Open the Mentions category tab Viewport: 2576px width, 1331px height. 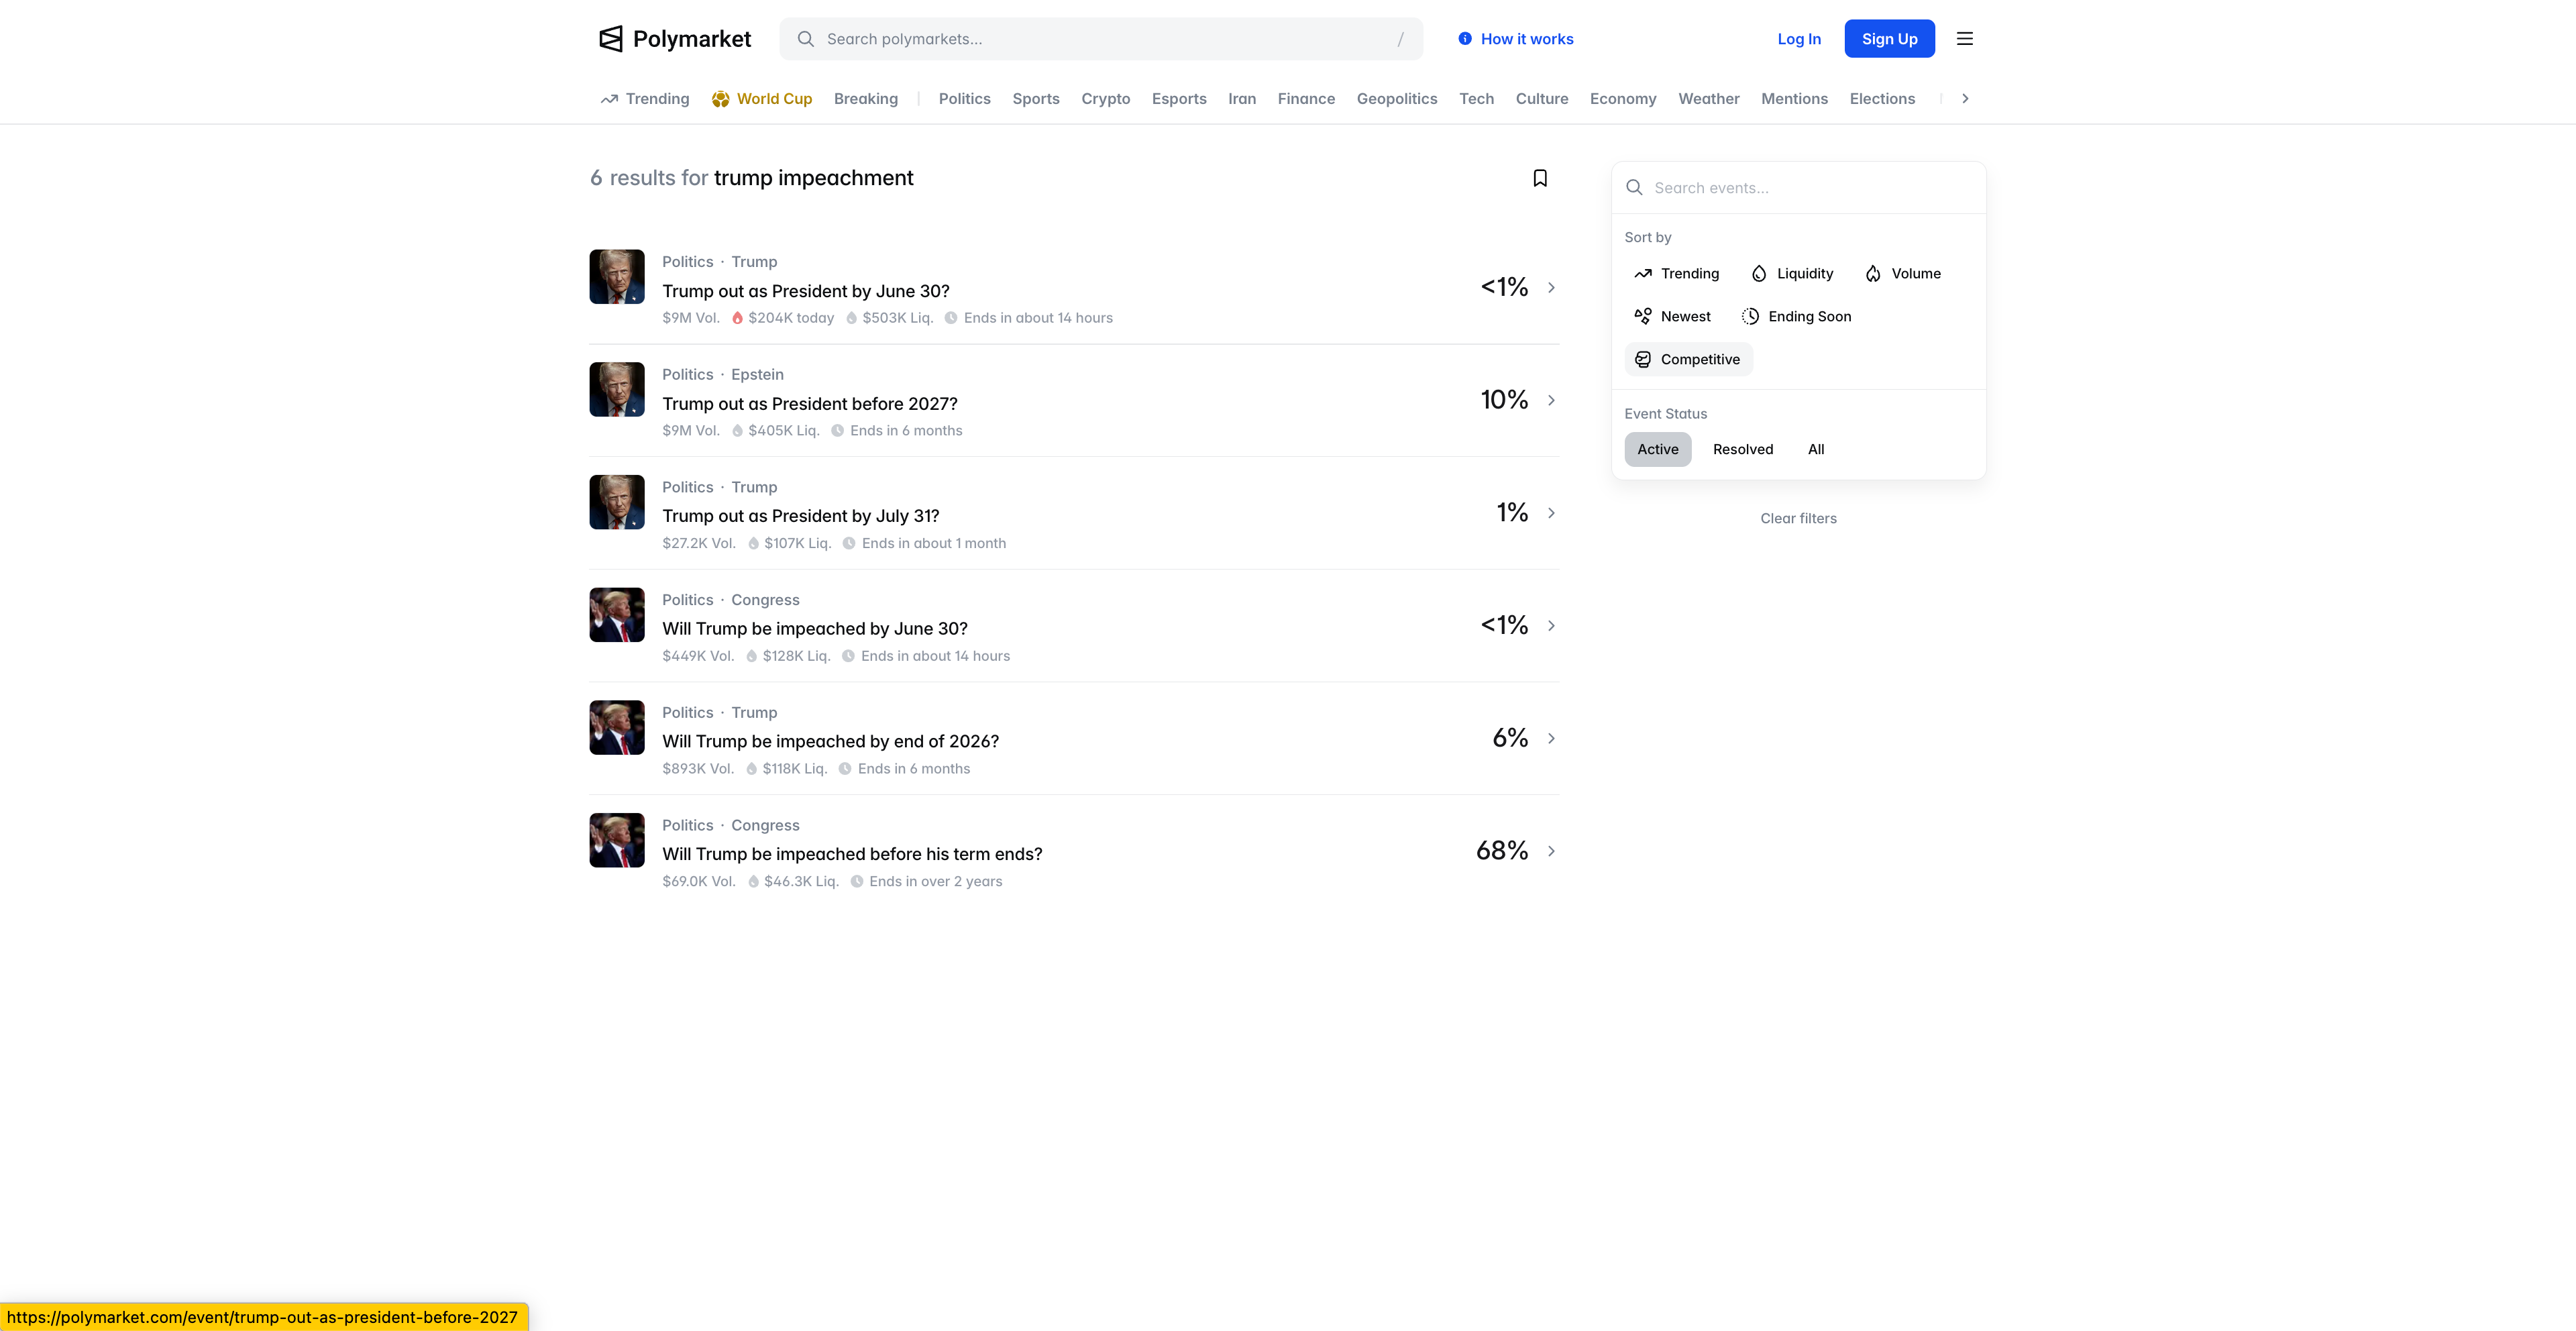click(x=1794, y=99)
